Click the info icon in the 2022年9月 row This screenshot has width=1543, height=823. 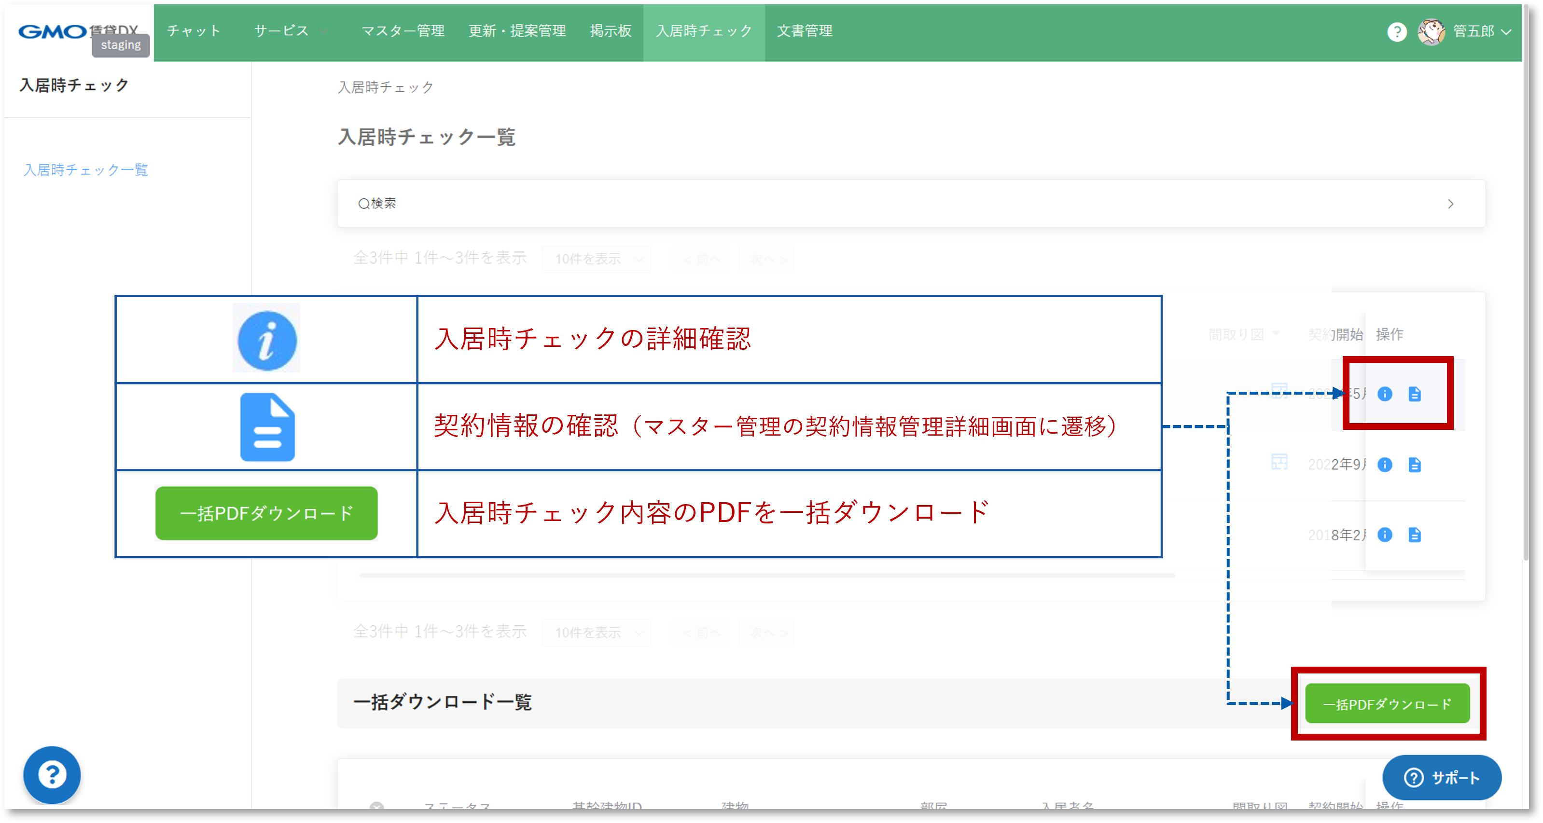pyautogui.click(x=1384, y=465)
